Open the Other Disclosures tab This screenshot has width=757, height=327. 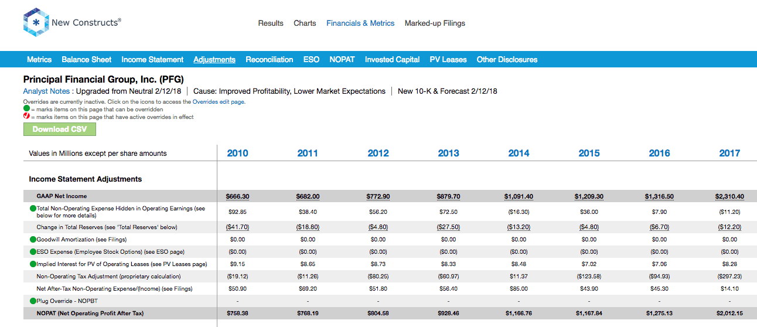click(x=507, y=59)
